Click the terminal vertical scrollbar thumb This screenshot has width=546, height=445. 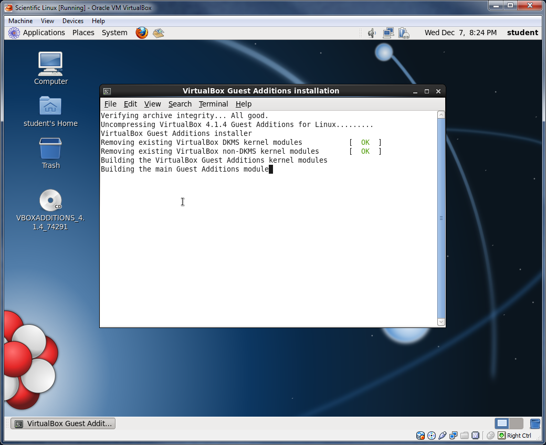click(441, 218)
